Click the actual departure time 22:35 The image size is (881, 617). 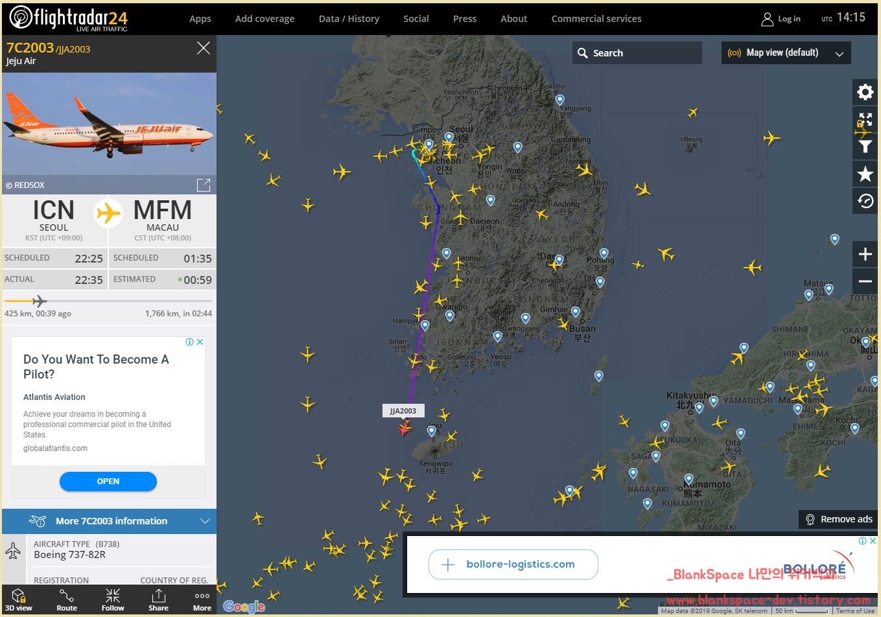click(x=89, y=280)
